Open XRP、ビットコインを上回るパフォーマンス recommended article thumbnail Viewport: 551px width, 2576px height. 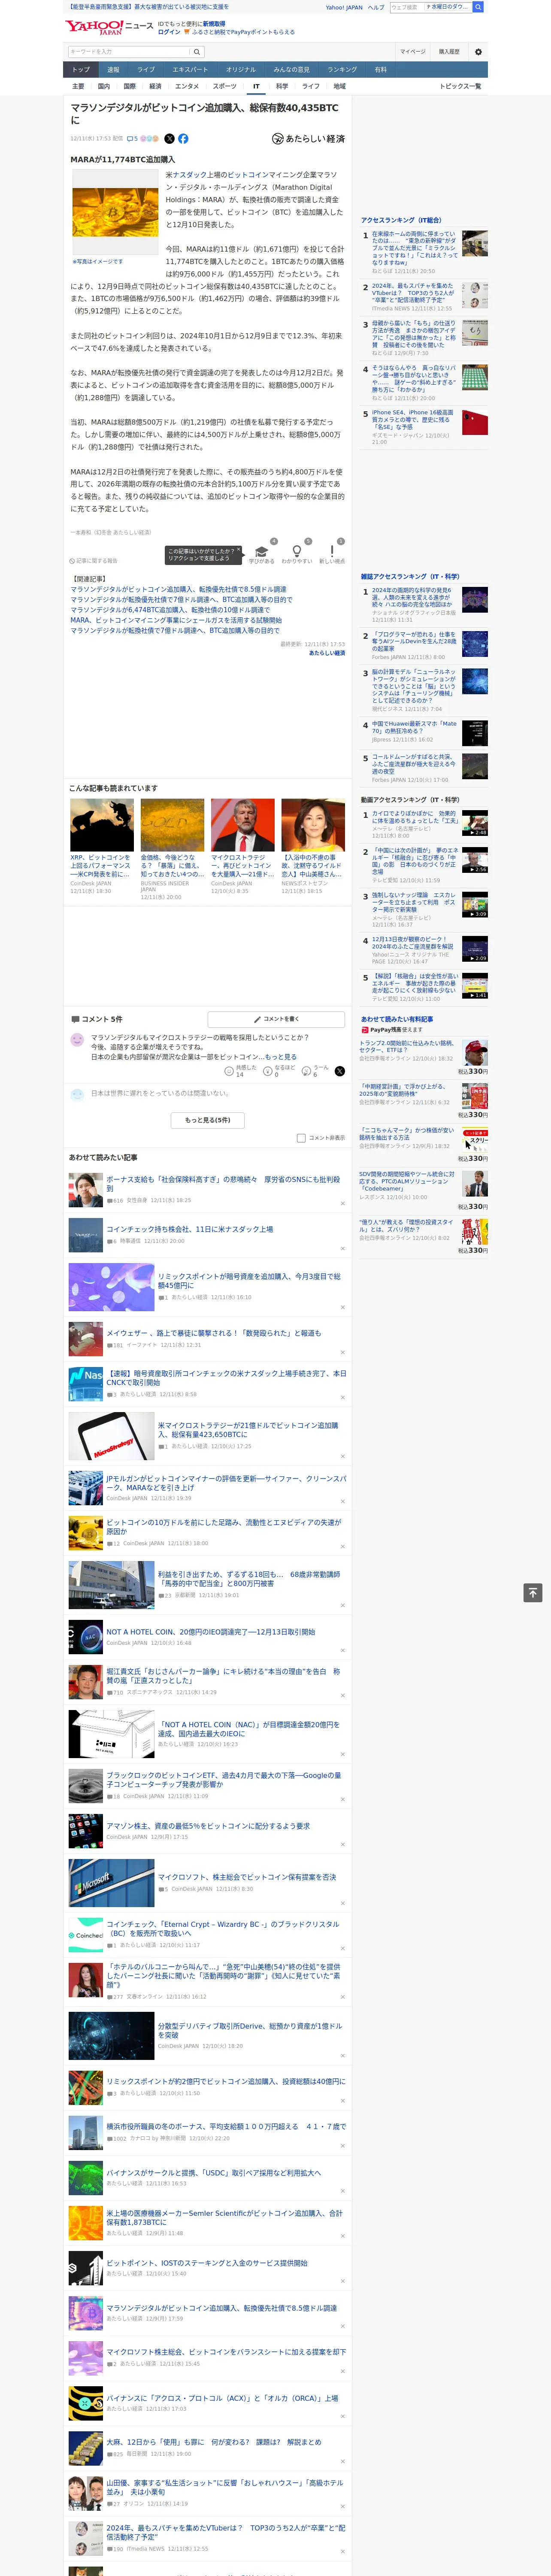[x=102, y=825]
